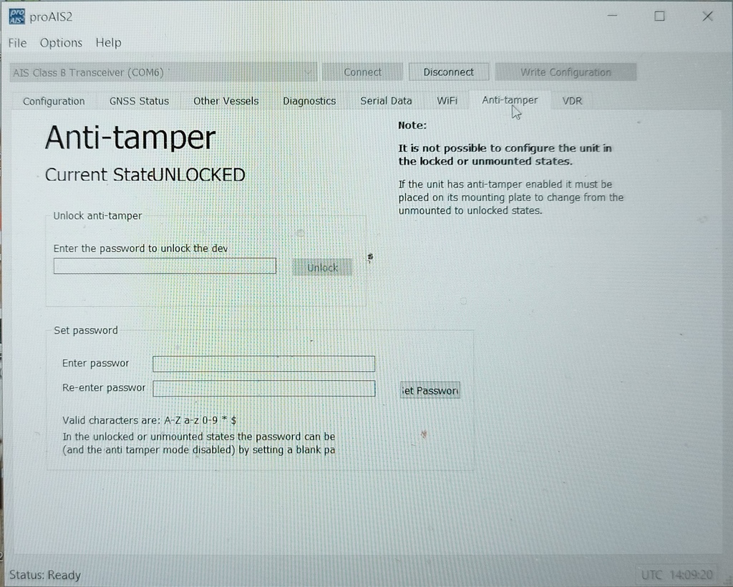Viewport: 733px width, 587px height.
Task: Minimize the proAIS2 window
Action: [x=613, y=16]
